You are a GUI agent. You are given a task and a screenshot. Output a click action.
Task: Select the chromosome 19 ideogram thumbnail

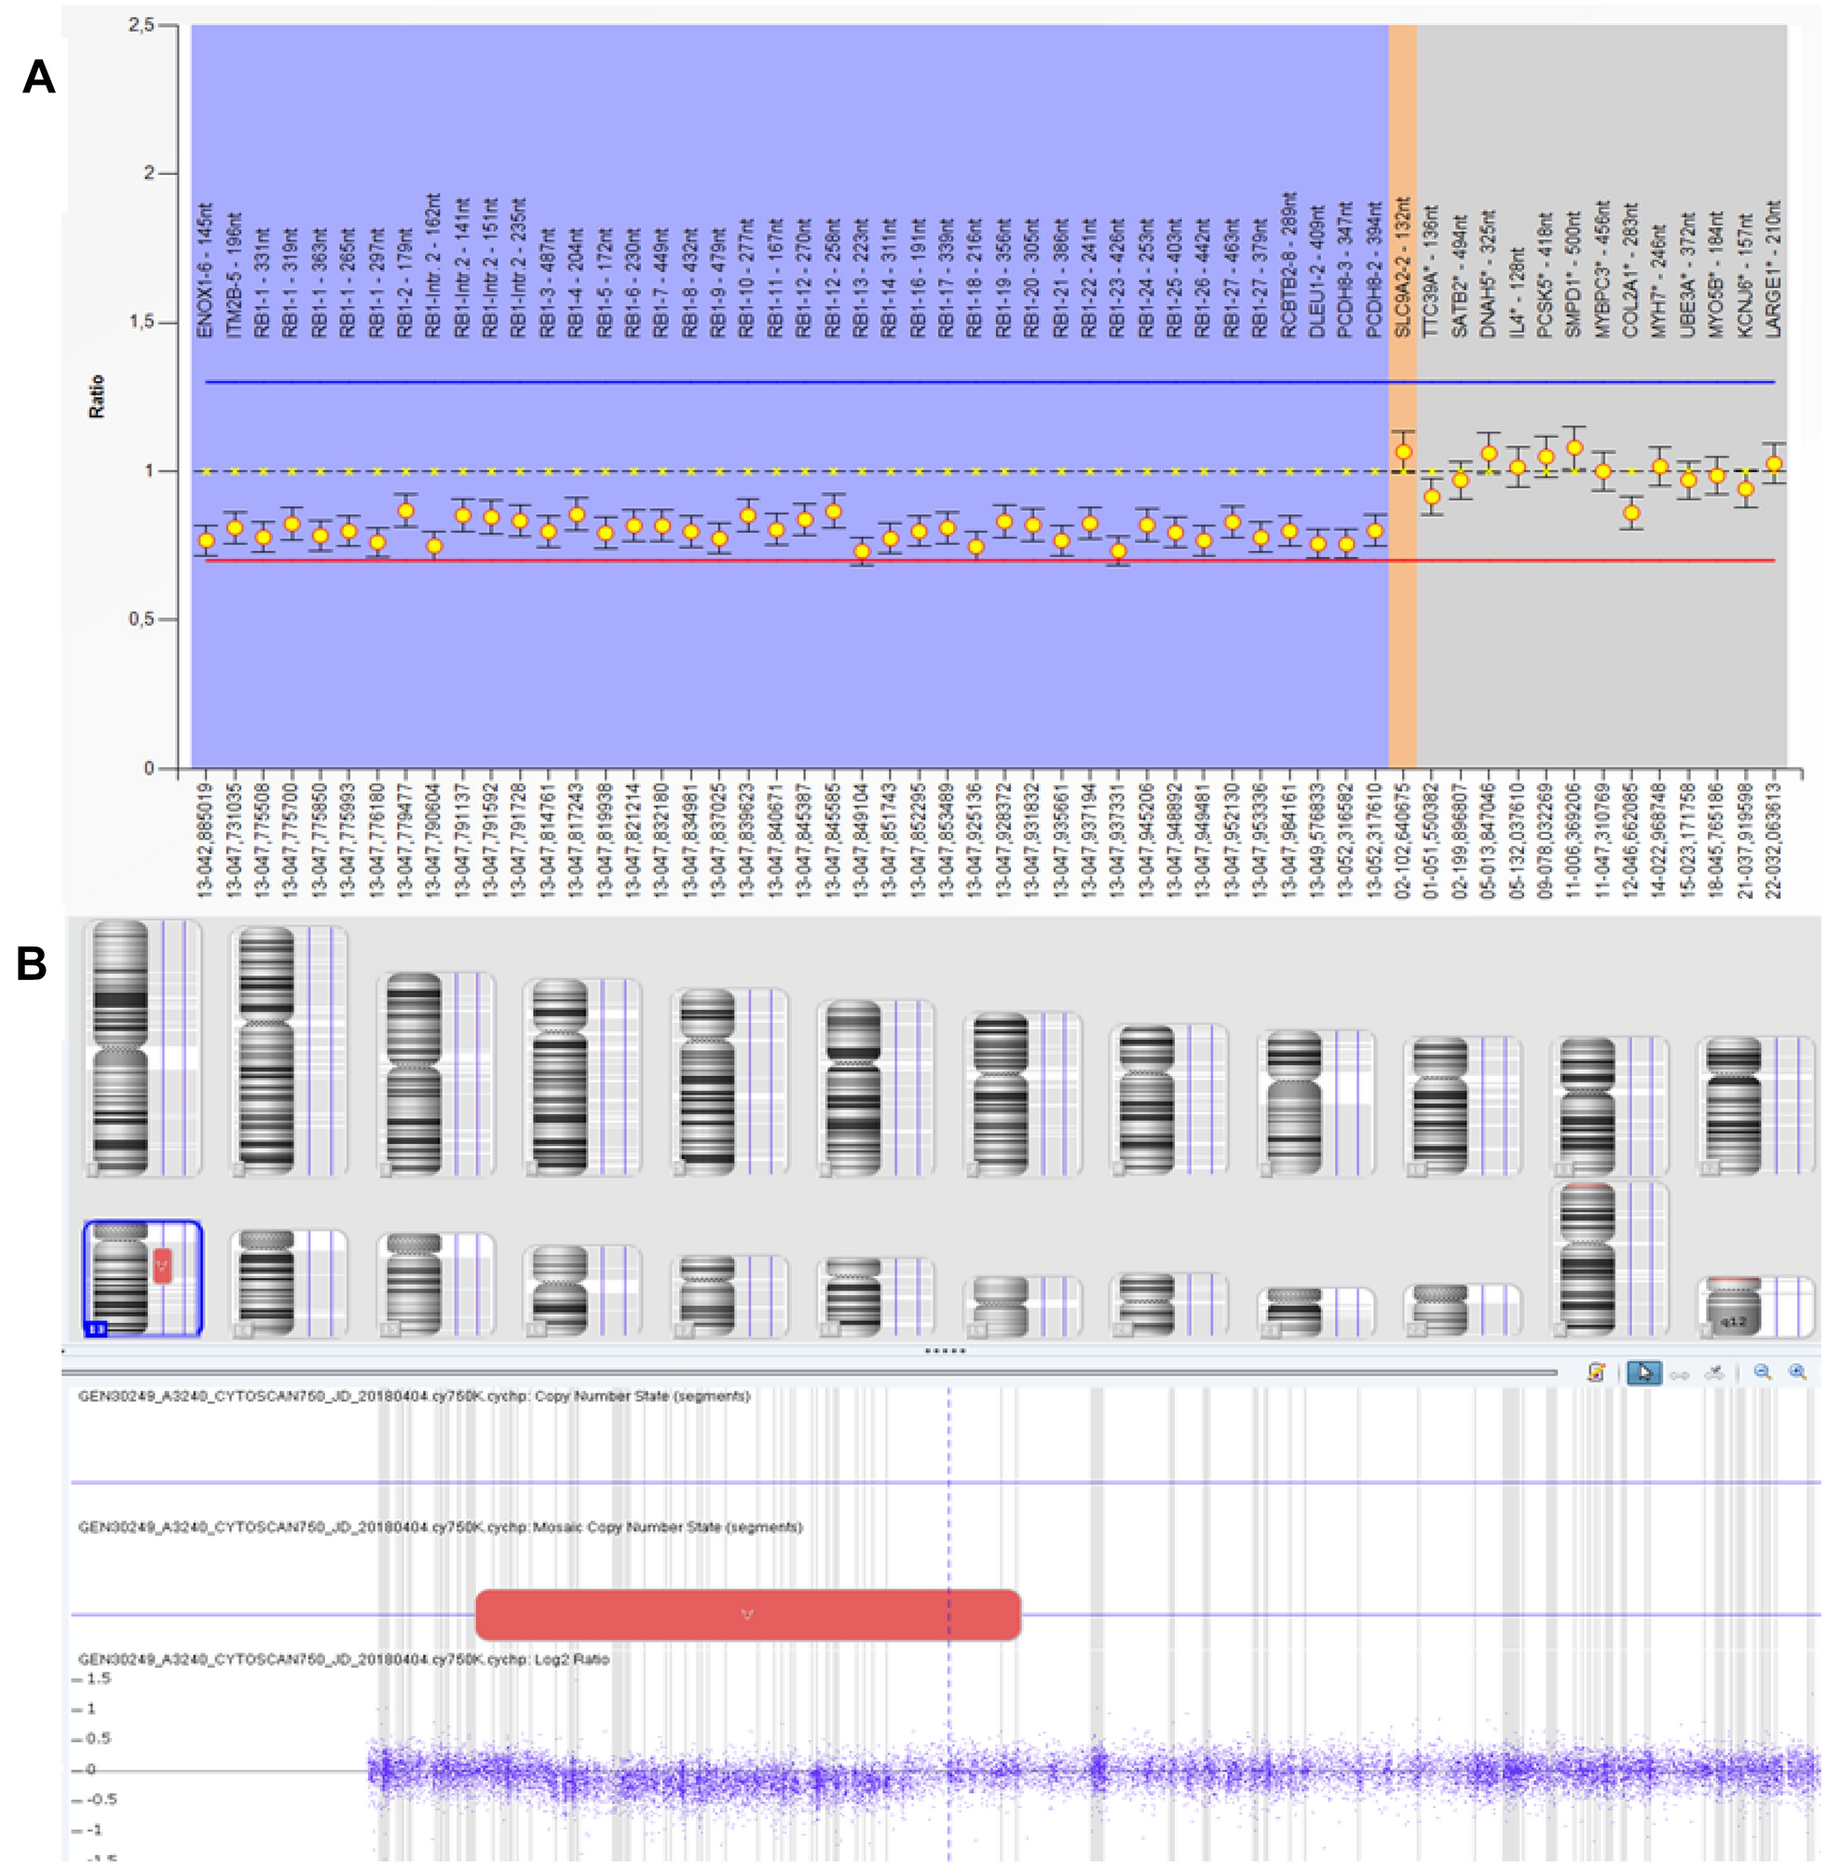1022,1306
